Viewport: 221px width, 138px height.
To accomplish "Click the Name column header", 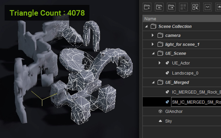I will (150, 19).
